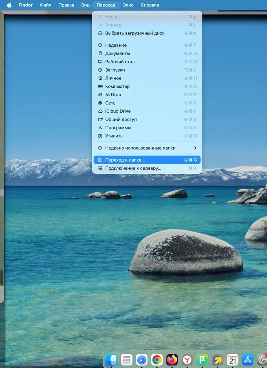267x368 pixels.
Task: Open Загрузки from the menu
Action: pyautogui.click(x=147, y=70)
